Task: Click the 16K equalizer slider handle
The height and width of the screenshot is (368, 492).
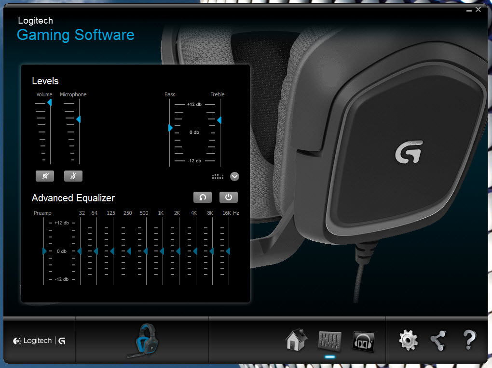Action: [x=228, y=251]
